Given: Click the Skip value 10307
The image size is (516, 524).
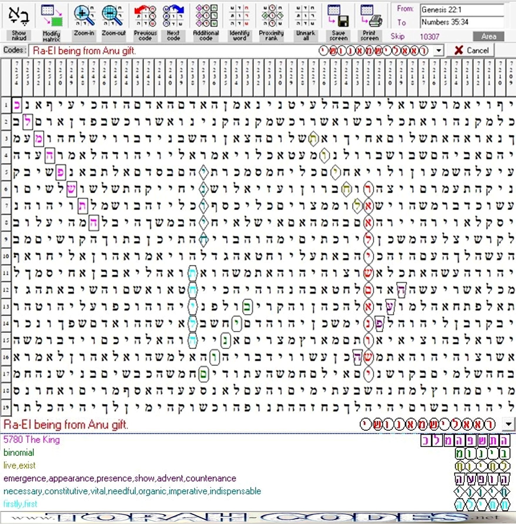Looking at the screenshot, I should tap(430, 37).
